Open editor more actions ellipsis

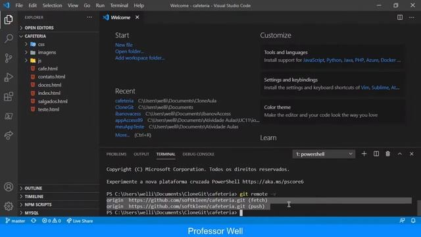click(x=412, y=17)
